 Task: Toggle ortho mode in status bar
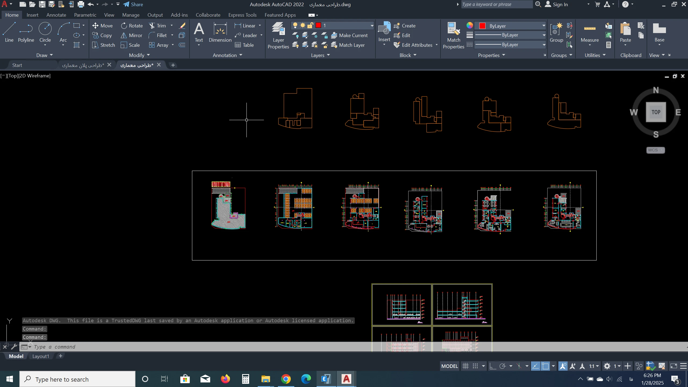click(493, 366)
